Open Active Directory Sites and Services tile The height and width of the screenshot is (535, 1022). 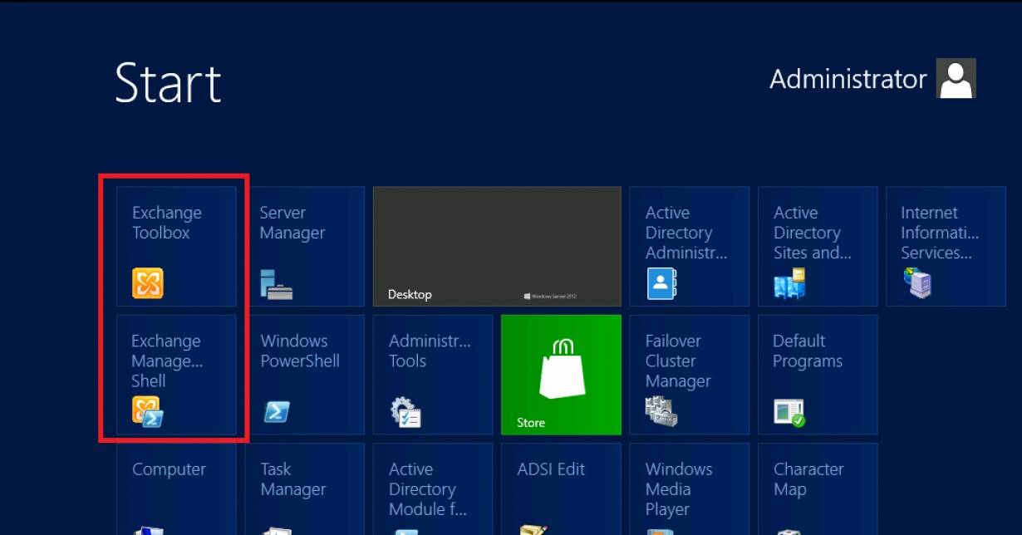click(x=818, y=246)
